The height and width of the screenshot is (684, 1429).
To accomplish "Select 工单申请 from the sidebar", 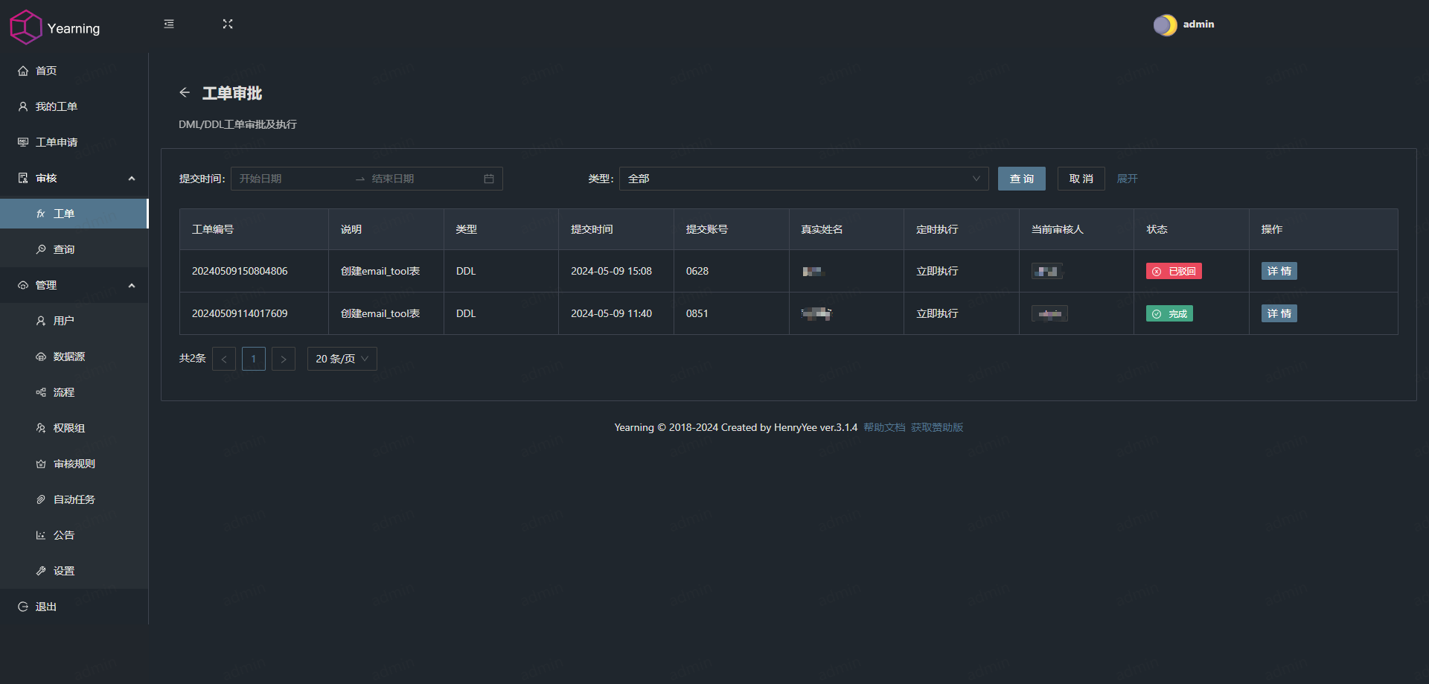I will click(x=57, y=142).
